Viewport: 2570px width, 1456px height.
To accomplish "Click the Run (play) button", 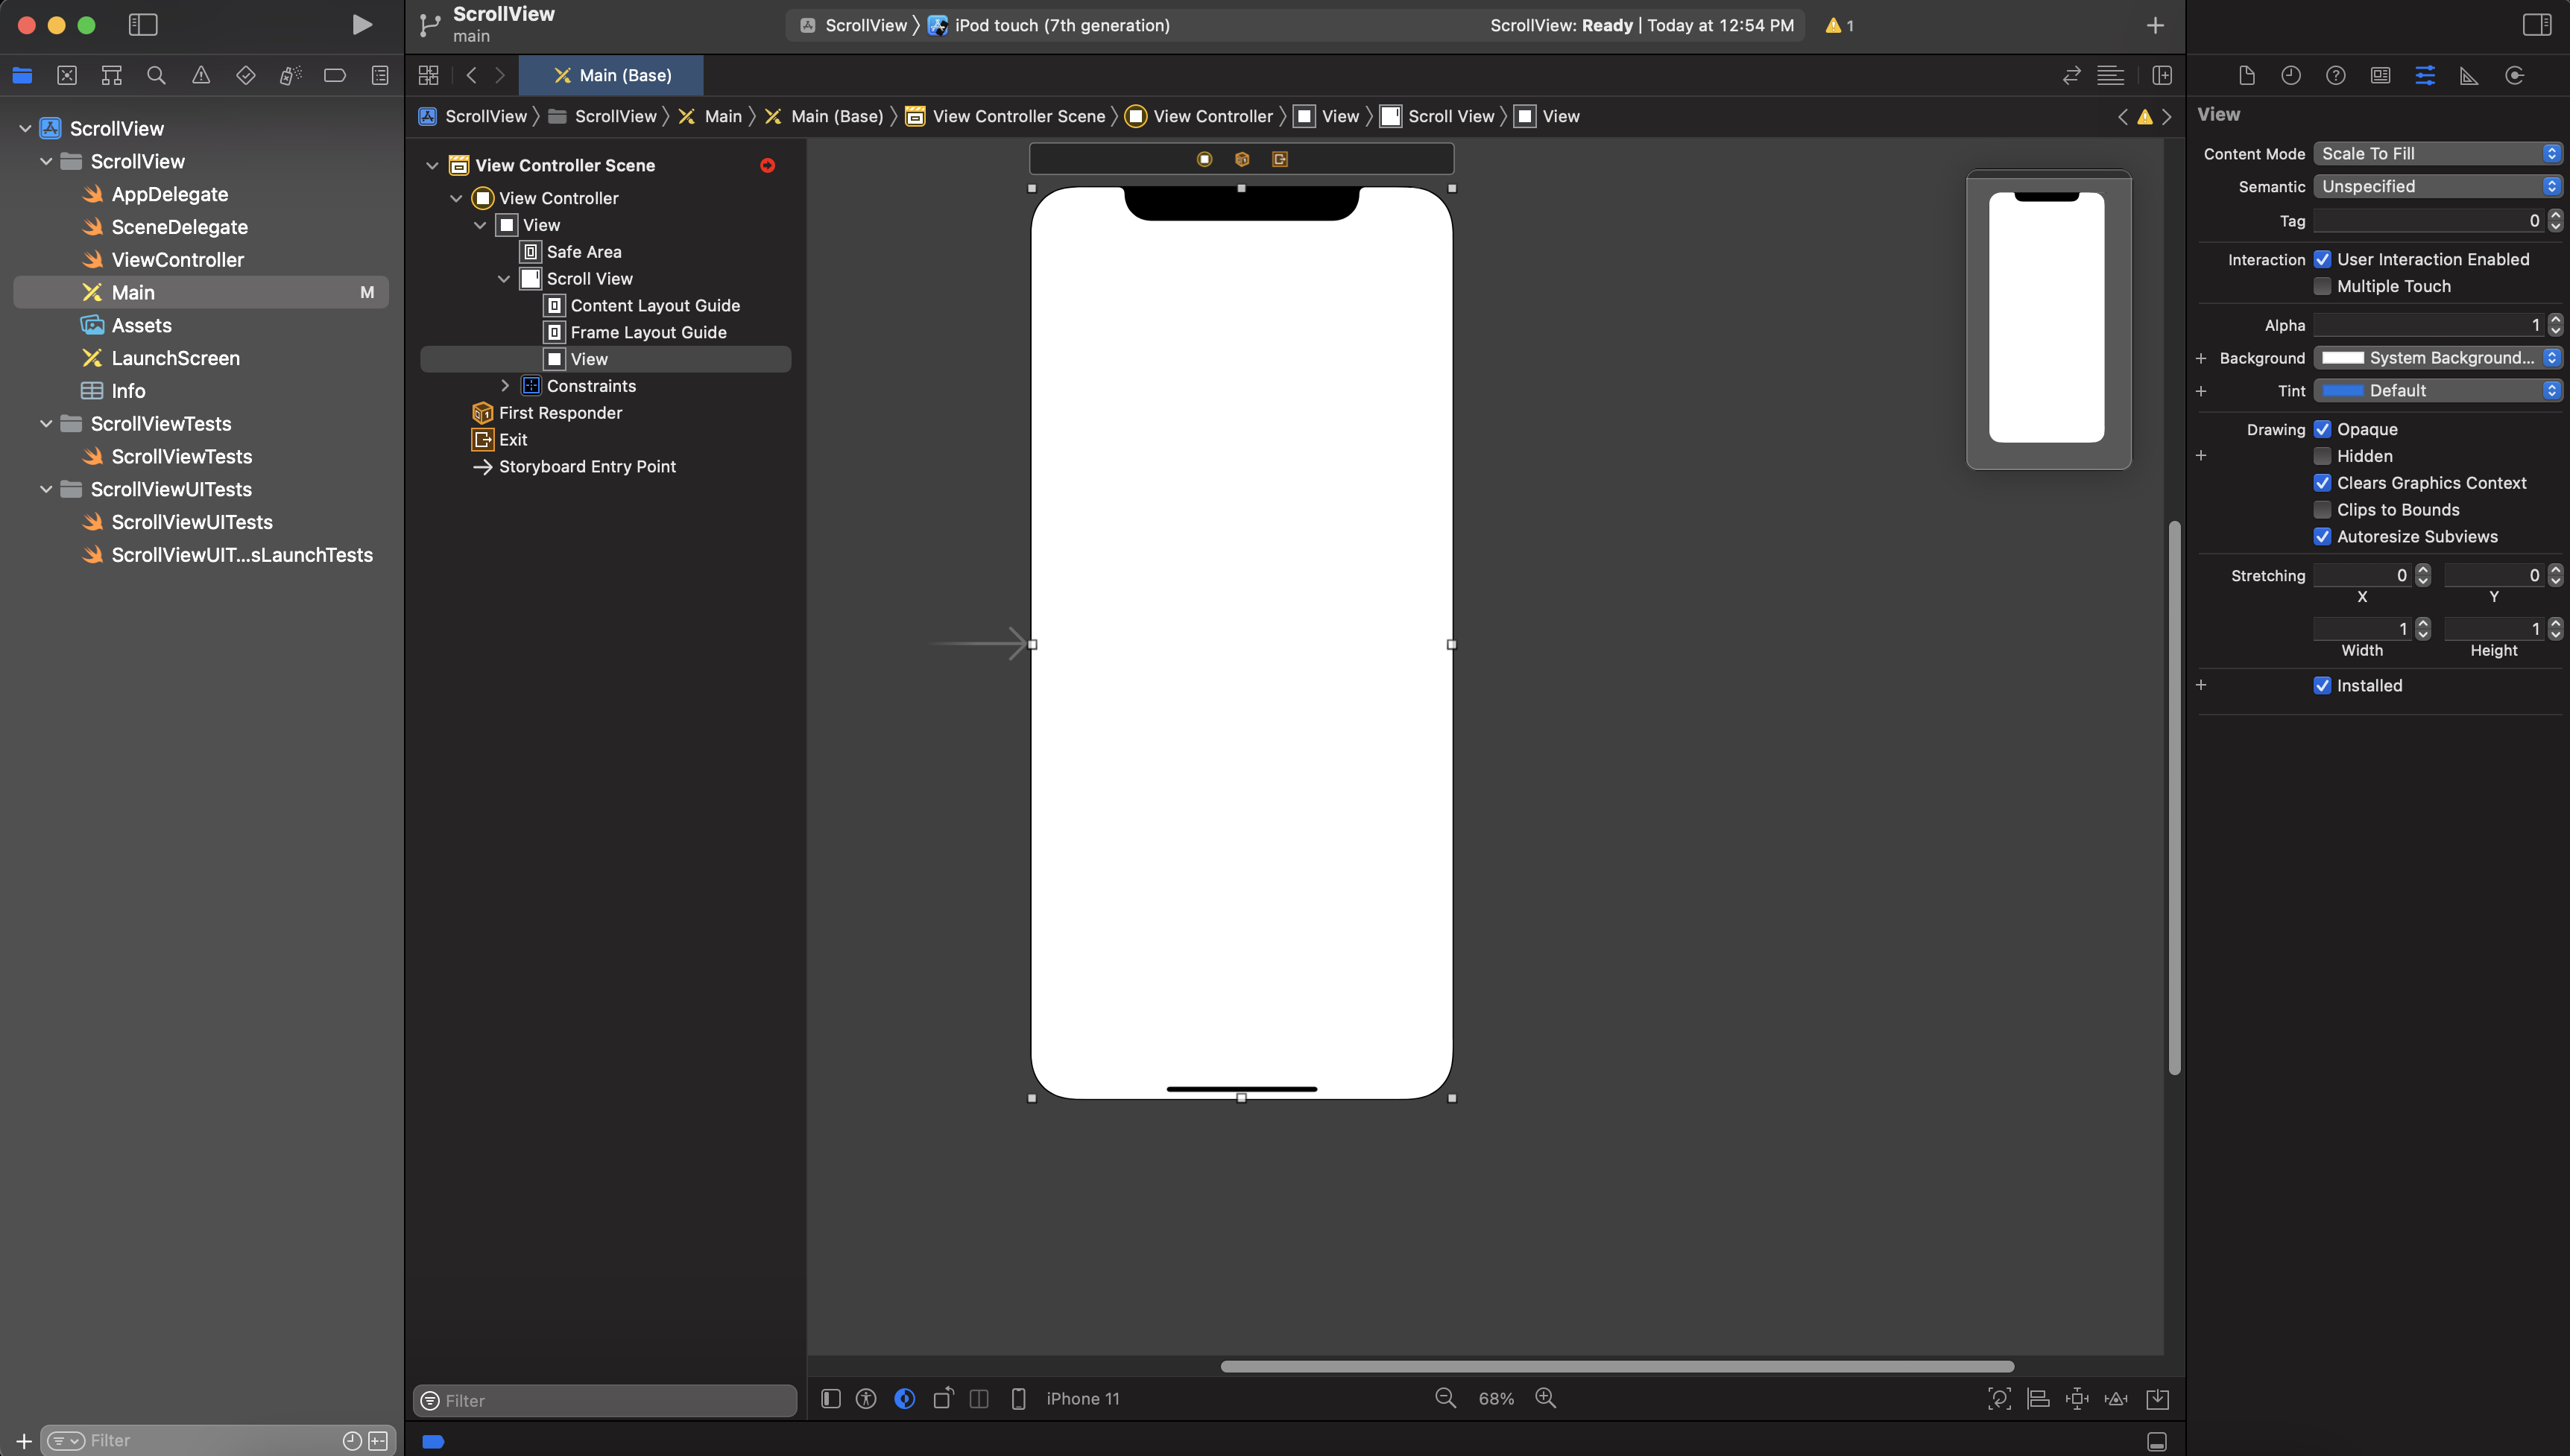I will coord(362,25).
